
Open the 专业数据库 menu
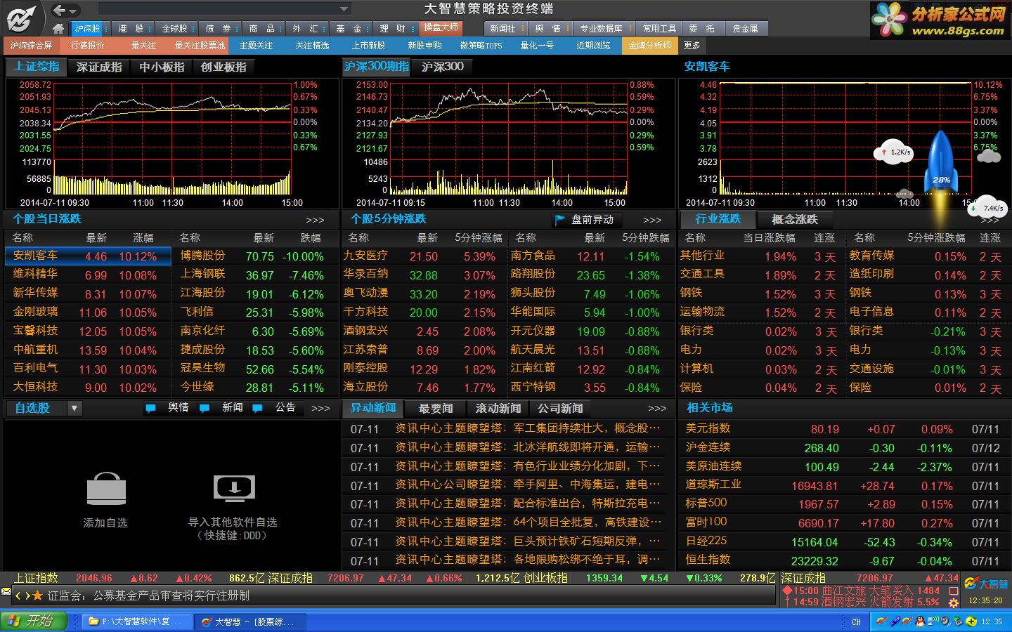[604, 29]
